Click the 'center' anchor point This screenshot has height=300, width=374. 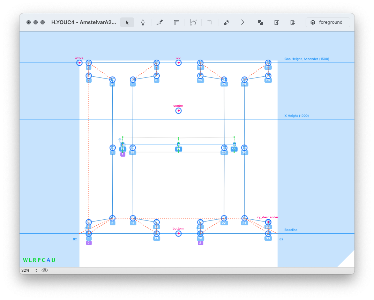tap(178, 111)
